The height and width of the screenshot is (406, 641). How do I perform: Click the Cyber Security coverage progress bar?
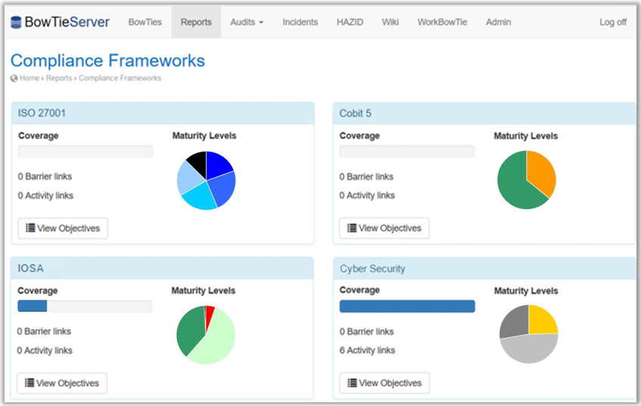(x=407, y=306)
